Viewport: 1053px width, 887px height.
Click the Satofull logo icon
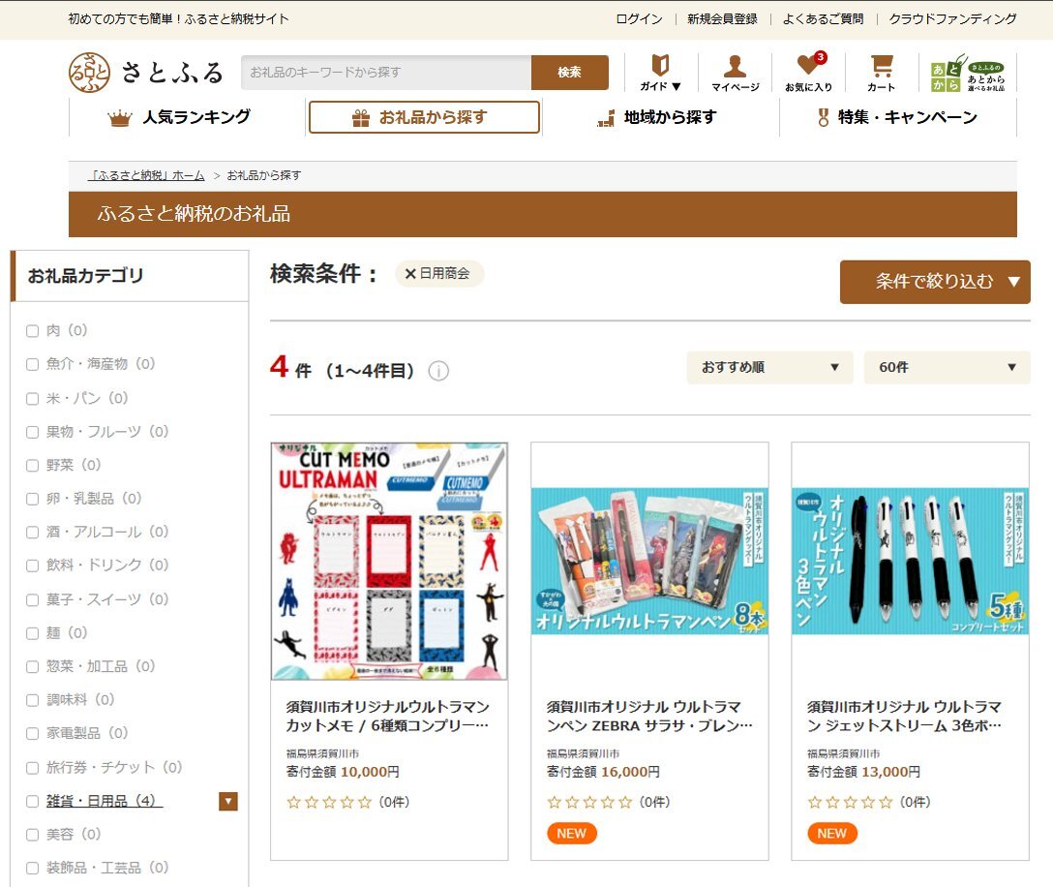click(89, 72)
